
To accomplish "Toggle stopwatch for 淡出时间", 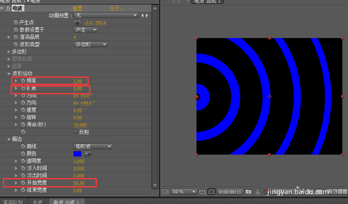I will click(23, 175).
